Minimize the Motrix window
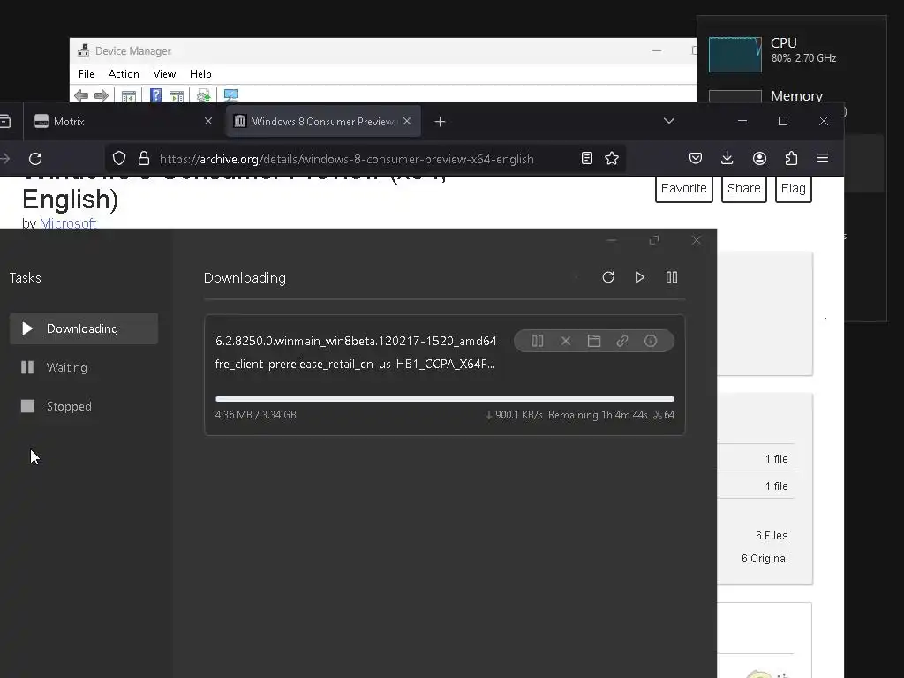 click(612, 240)
